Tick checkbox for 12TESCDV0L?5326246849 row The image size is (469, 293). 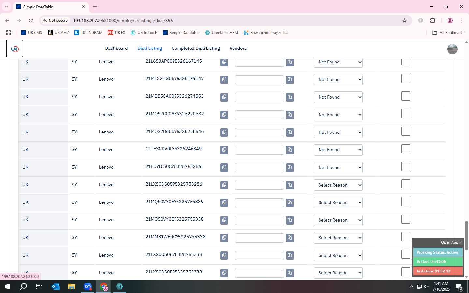(x=405, y=149)
